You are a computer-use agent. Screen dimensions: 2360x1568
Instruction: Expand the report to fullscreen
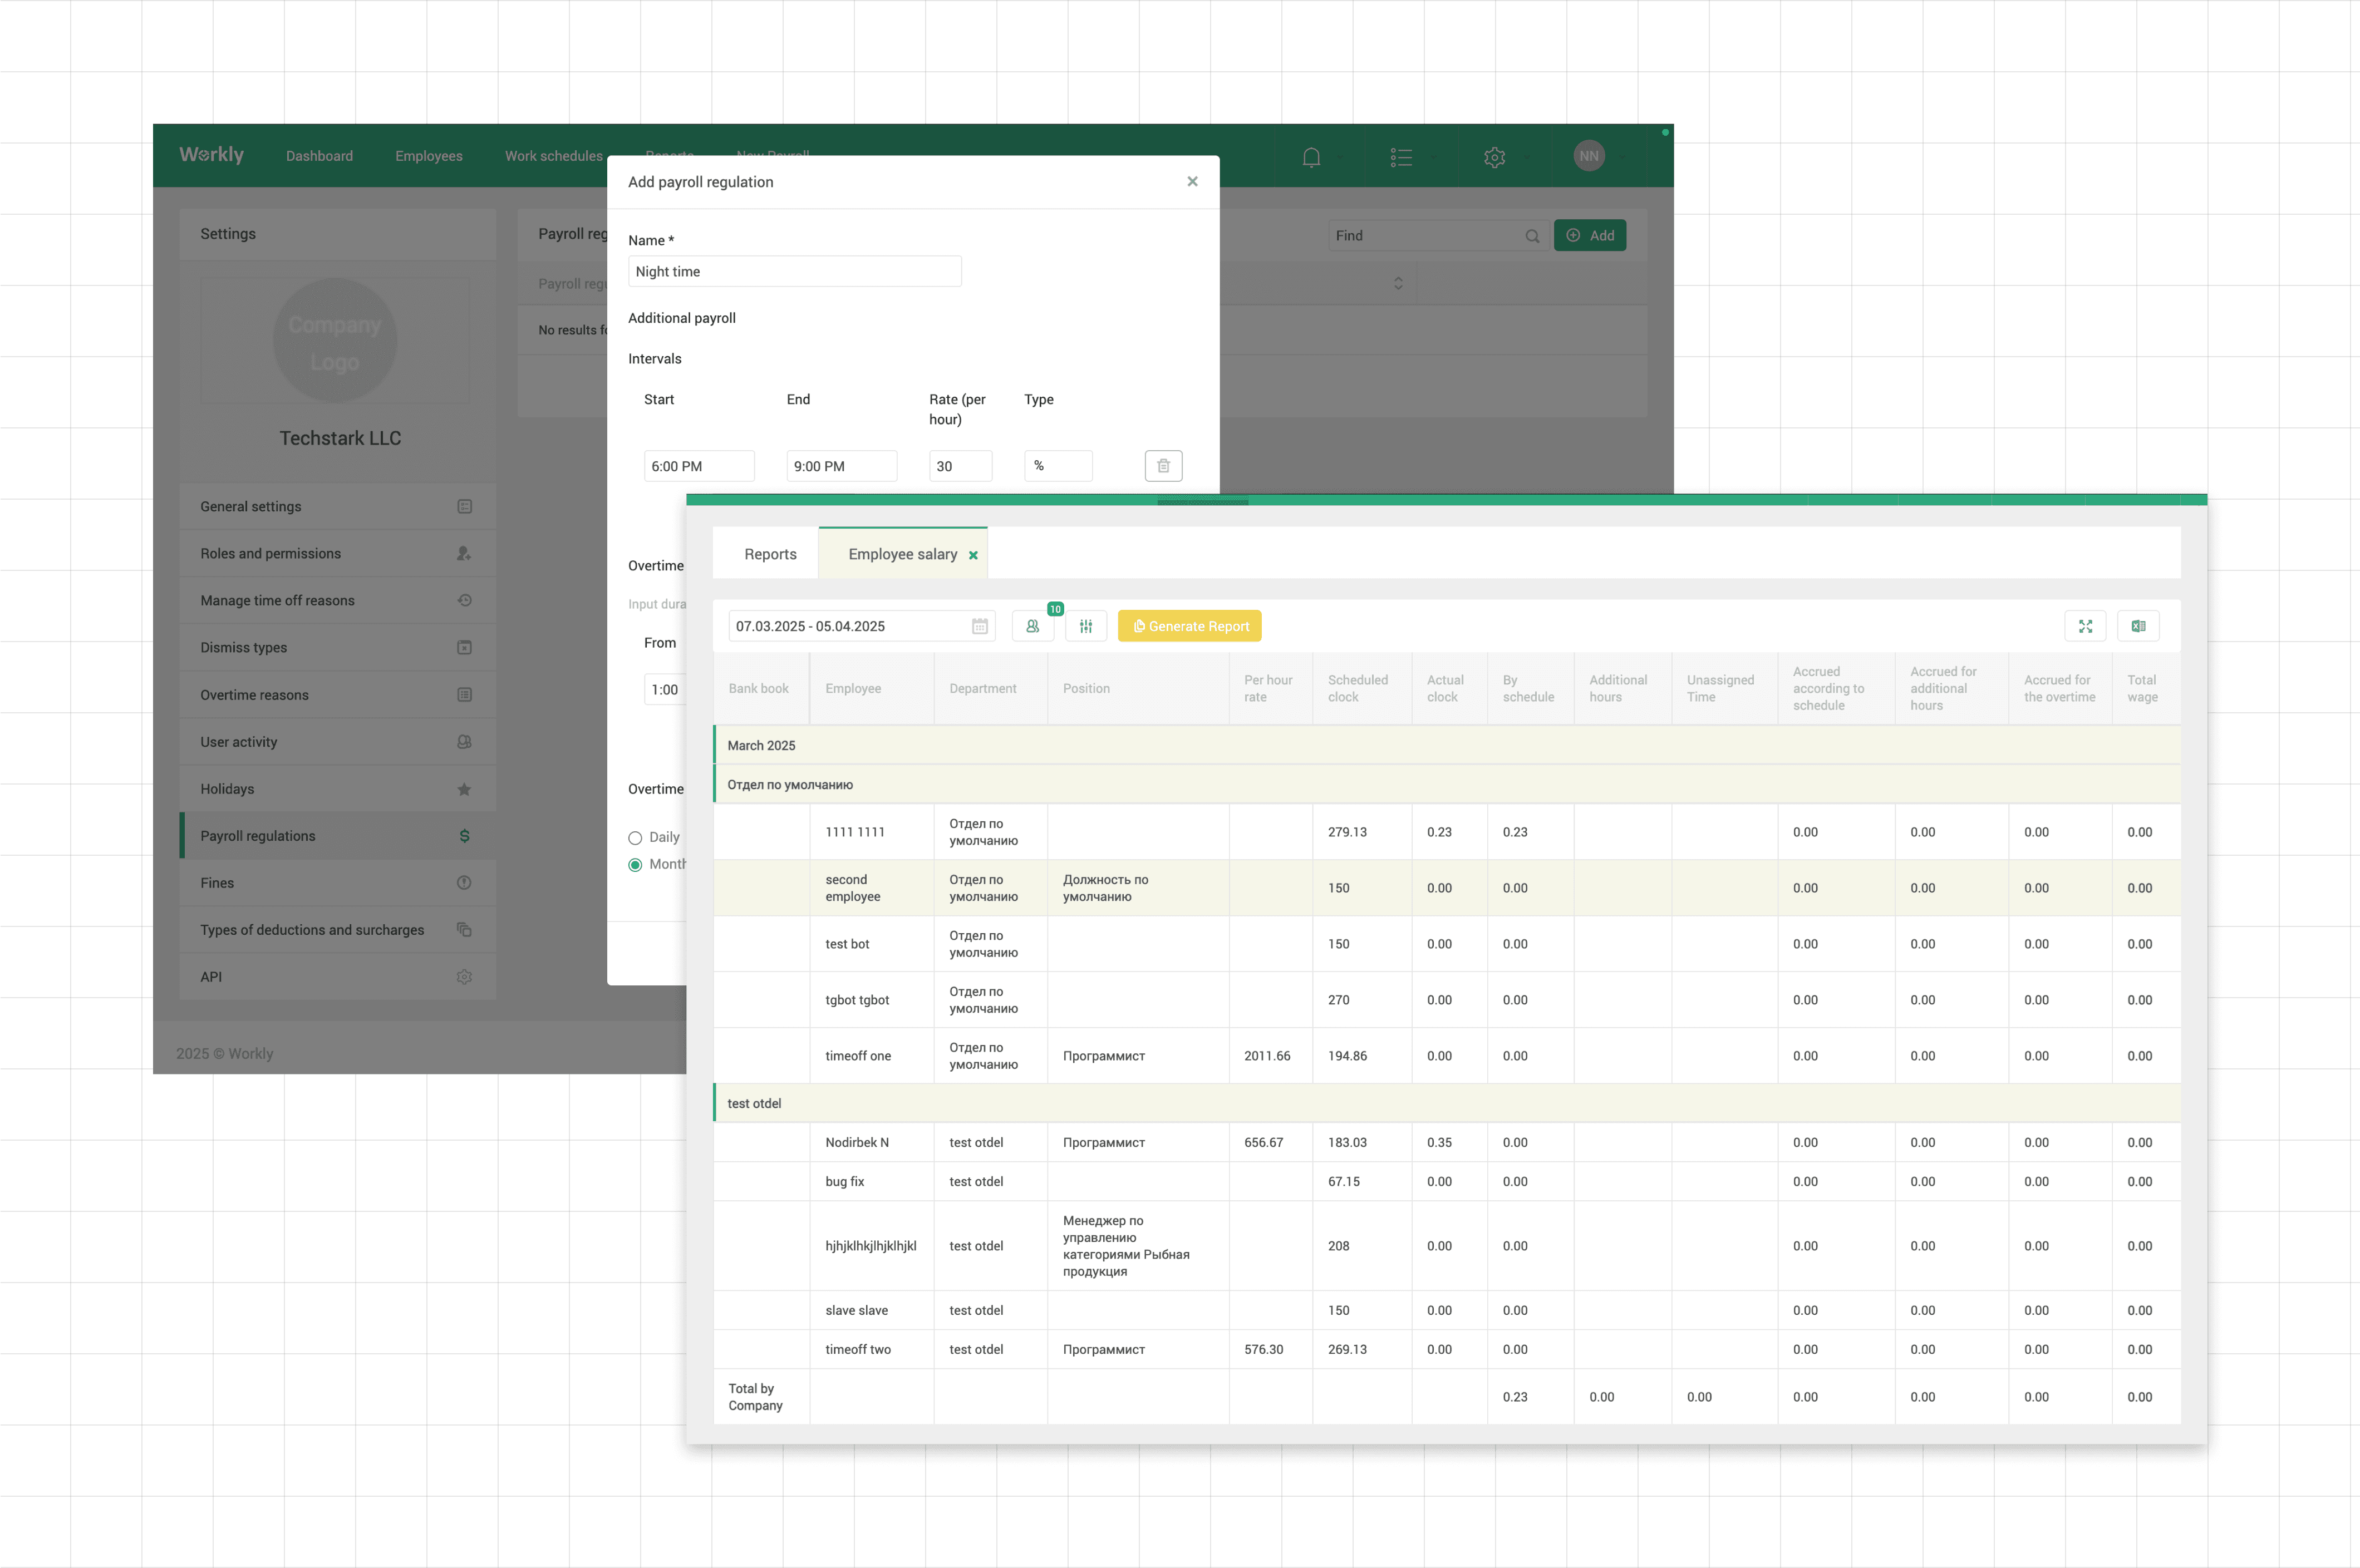(x=2085, y=626)
